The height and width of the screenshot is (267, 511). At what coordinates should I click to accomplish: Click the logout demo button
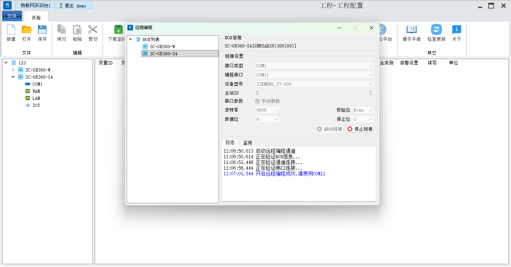click(75, 6)
